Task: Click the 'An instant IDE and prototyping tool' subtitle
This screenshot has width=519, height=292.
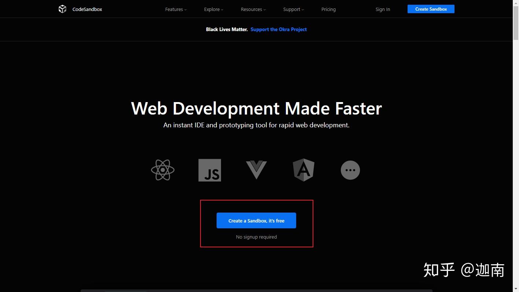Action: [257, 125]
